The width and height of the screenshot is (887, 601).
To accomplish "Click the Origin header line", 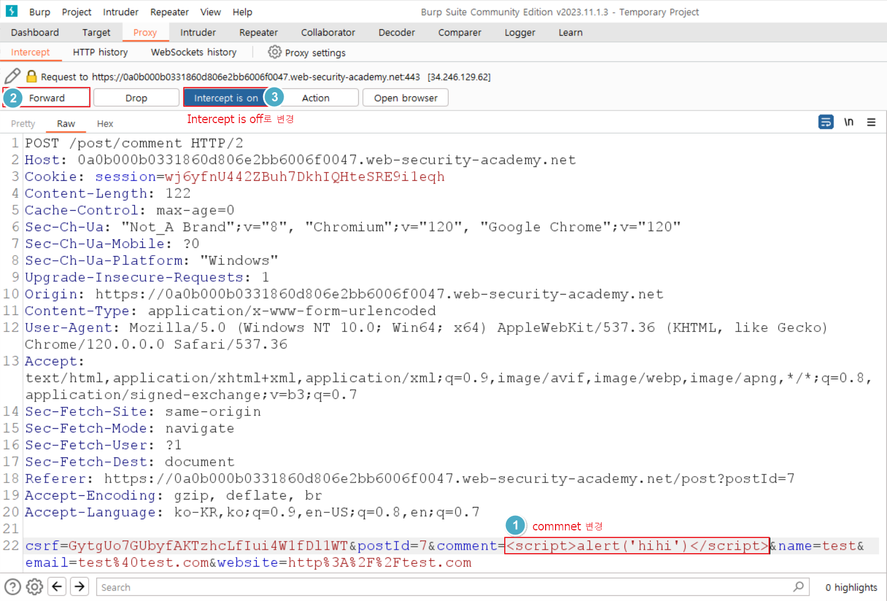I will [x=344, y=293].
